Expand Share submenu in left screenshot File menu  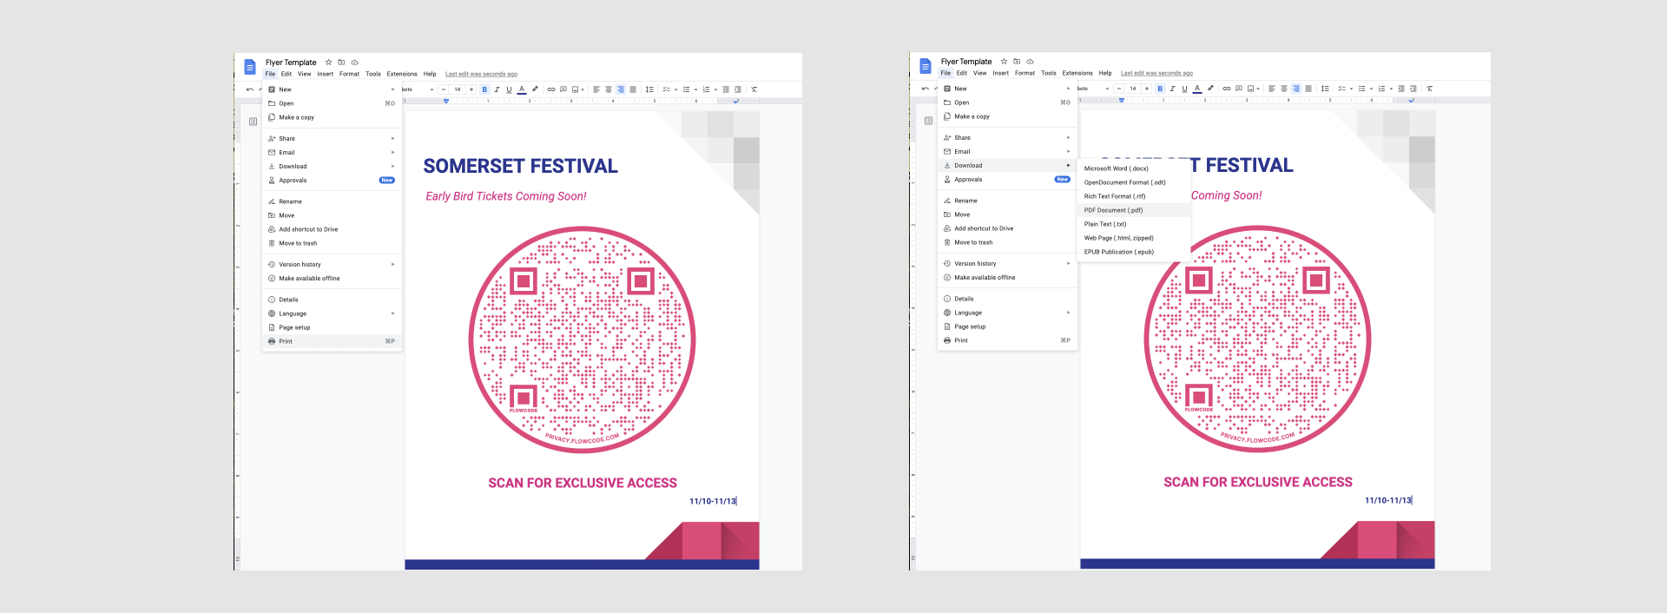[x=332, y=138]
